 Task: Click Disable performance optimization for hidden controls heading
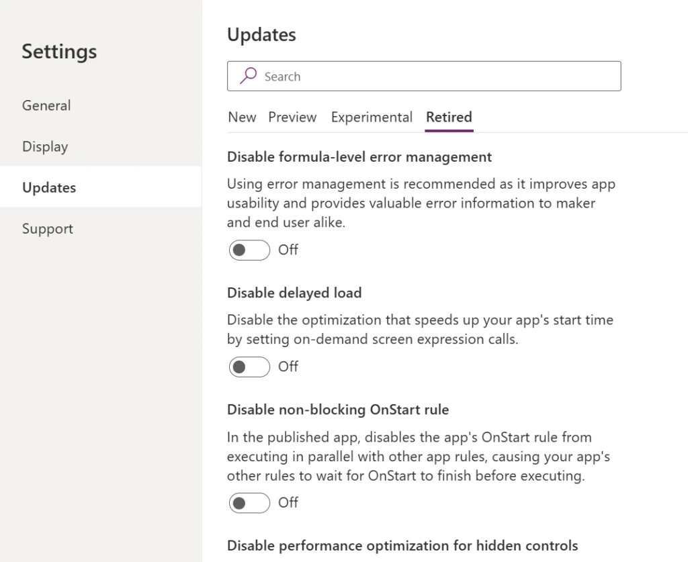(402, 545)
